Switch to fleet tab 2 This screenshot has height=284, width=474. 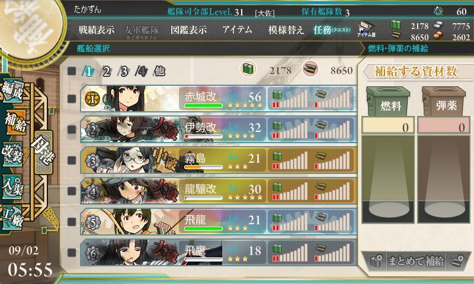pos(105,72)
